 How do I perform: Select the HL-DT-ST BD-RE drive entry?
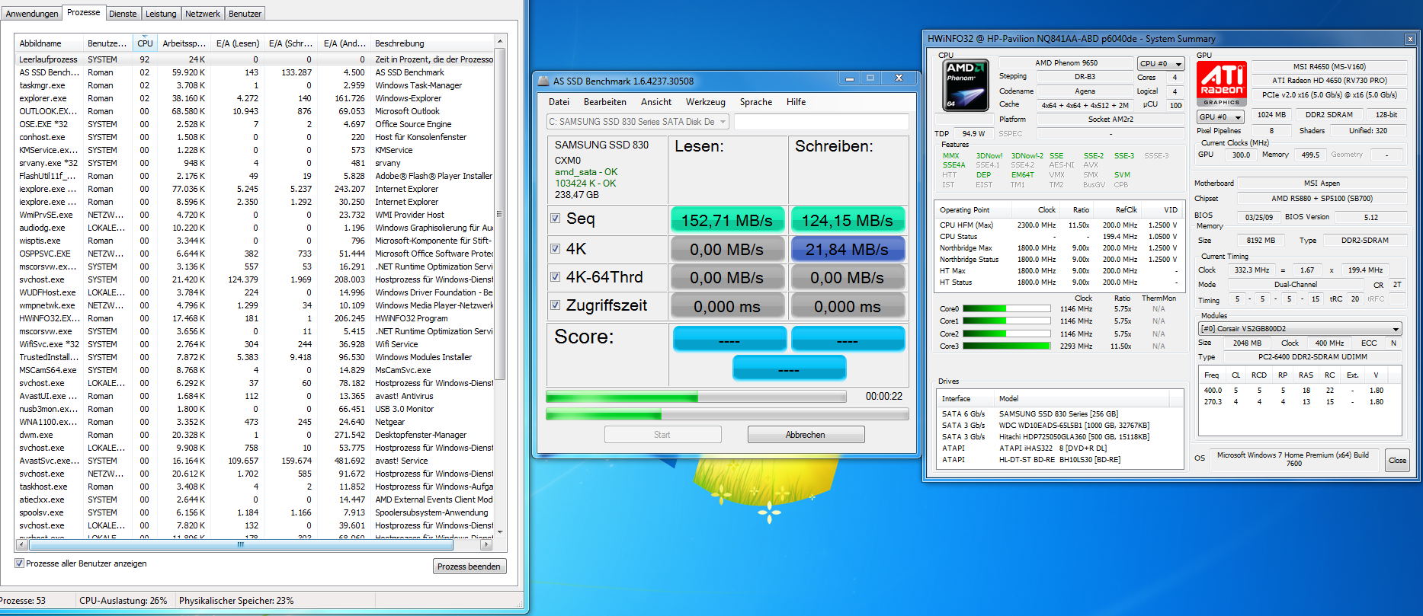tap(1059, 459)
